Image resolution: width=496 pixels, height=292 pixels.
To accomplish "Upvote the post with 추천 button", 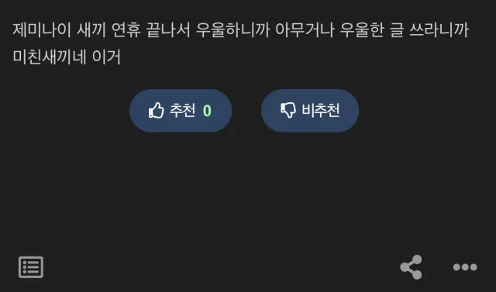I will (181, 111).
